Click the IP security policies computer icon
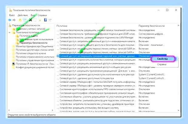Screen dimensions: 188x124 click(13, 64)
